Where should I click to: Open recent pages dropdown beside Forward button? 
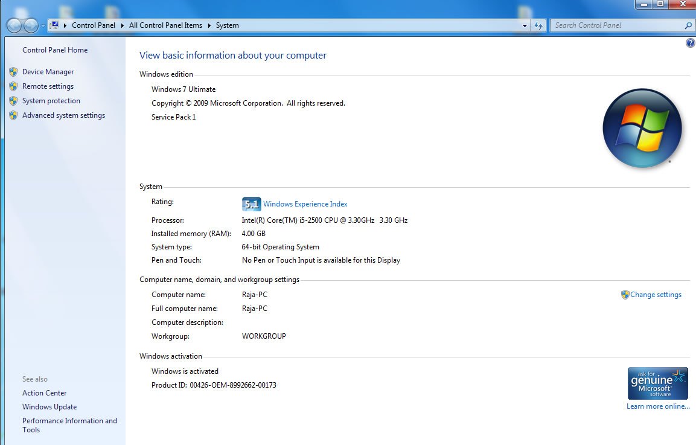(43, 26)
